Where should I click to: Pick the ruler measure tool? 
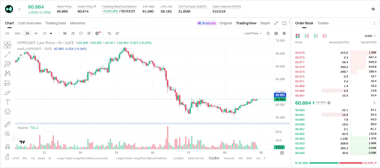pyautogui.click(x=8, y=124)
